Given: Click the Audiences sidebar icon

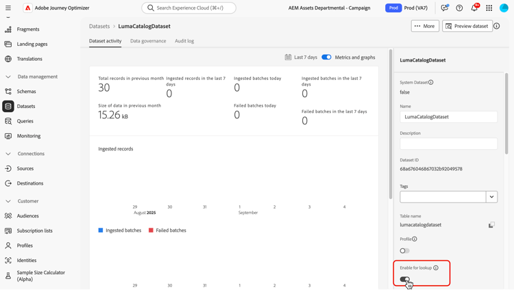Looking at the screenshot, I should [8, 216].
